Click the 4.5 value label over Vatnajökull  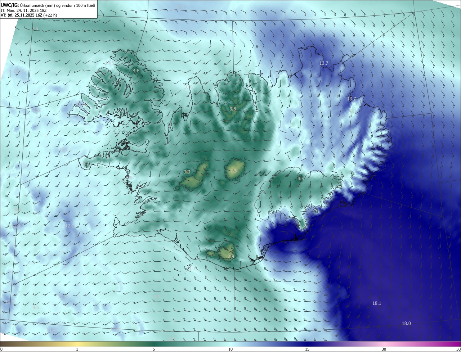301,179
